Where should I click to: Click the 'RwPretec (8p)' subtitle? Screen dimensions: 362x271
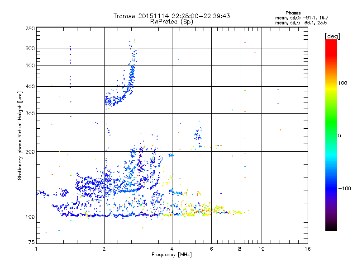click(171, 22)
